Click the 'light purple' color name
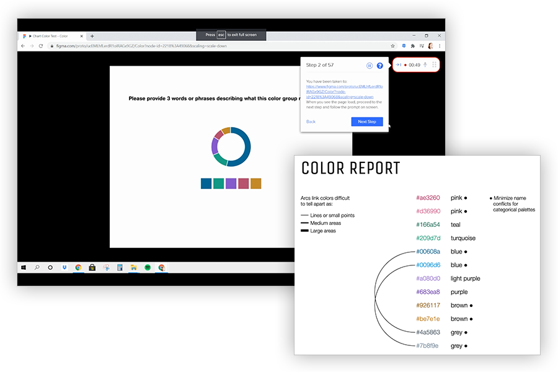The image size is (558, 372). click(466, 279)
